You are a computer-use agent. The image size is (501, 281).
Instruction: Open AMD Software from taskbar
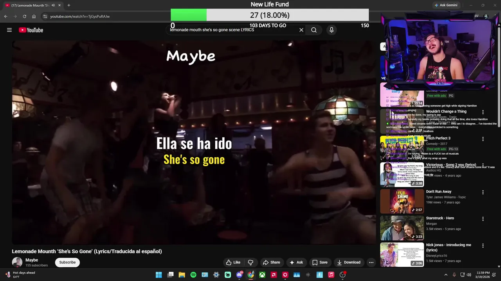click(x=274, y=275)
